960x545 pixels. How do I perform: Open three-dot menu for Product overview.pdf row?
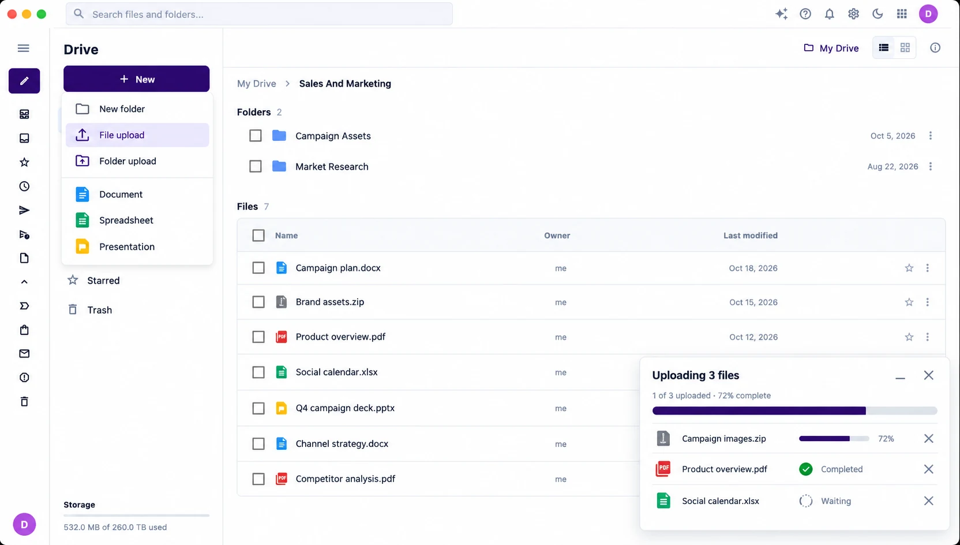(928, 337)
